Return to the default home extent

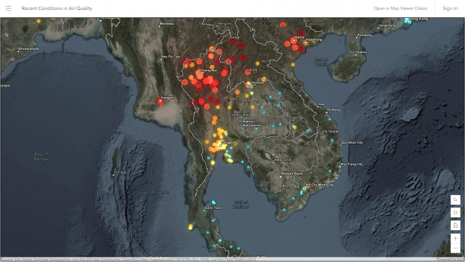[455, 225]
